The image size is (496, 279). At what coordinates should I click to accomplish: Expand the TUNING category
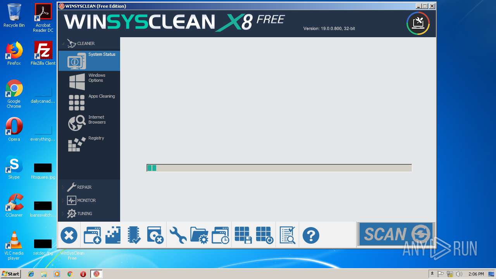pos(63,214)
